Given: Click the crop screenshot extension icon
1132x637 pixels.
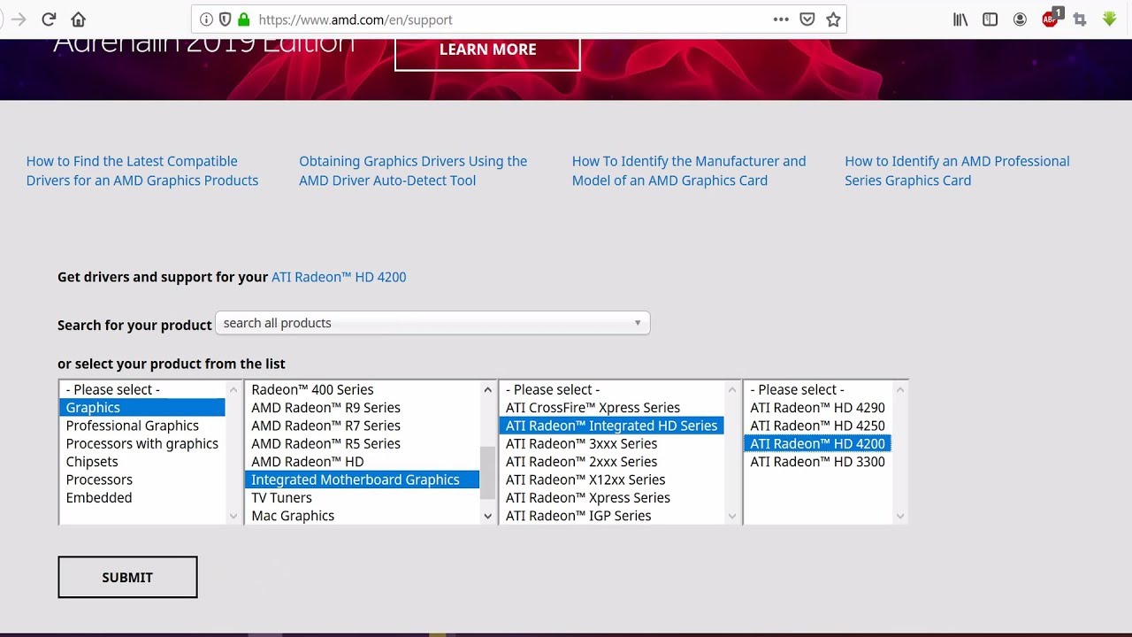Looking at the screenshot, I should coord(1080,19).
